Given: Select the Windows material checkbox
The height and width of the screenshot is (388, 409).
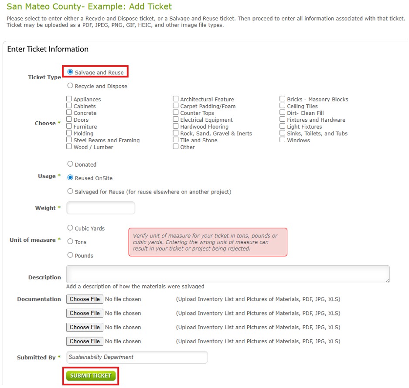Looking at the screenshot, I should point(283,140).
